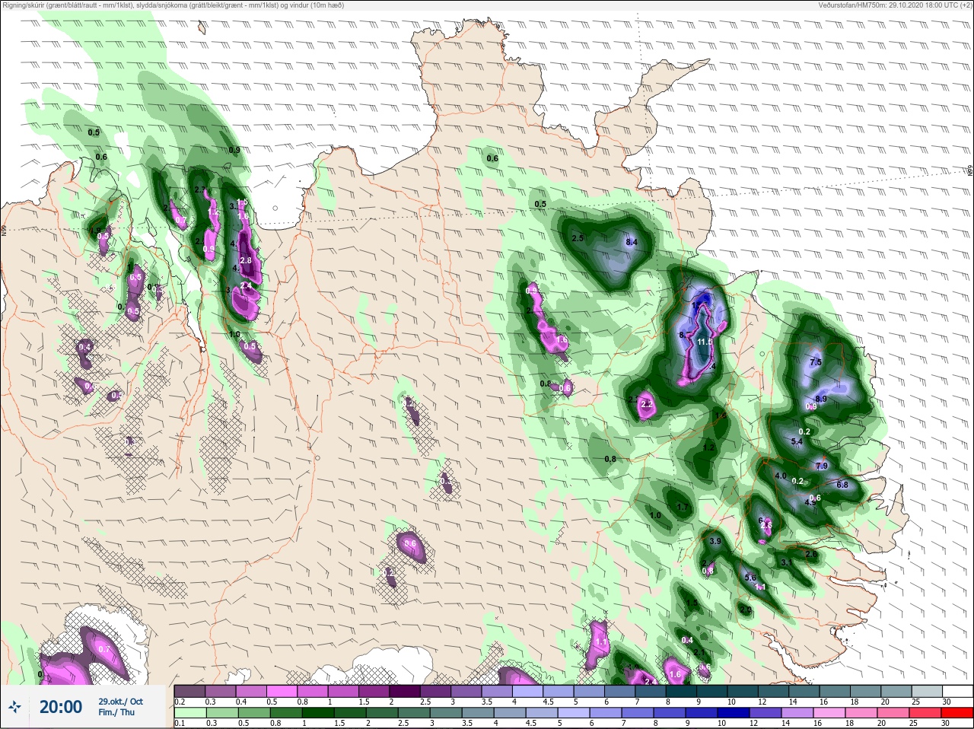974x729 pixels.
Task: Click the '29.okt./ Oct' date label
Action: [120, 701]
